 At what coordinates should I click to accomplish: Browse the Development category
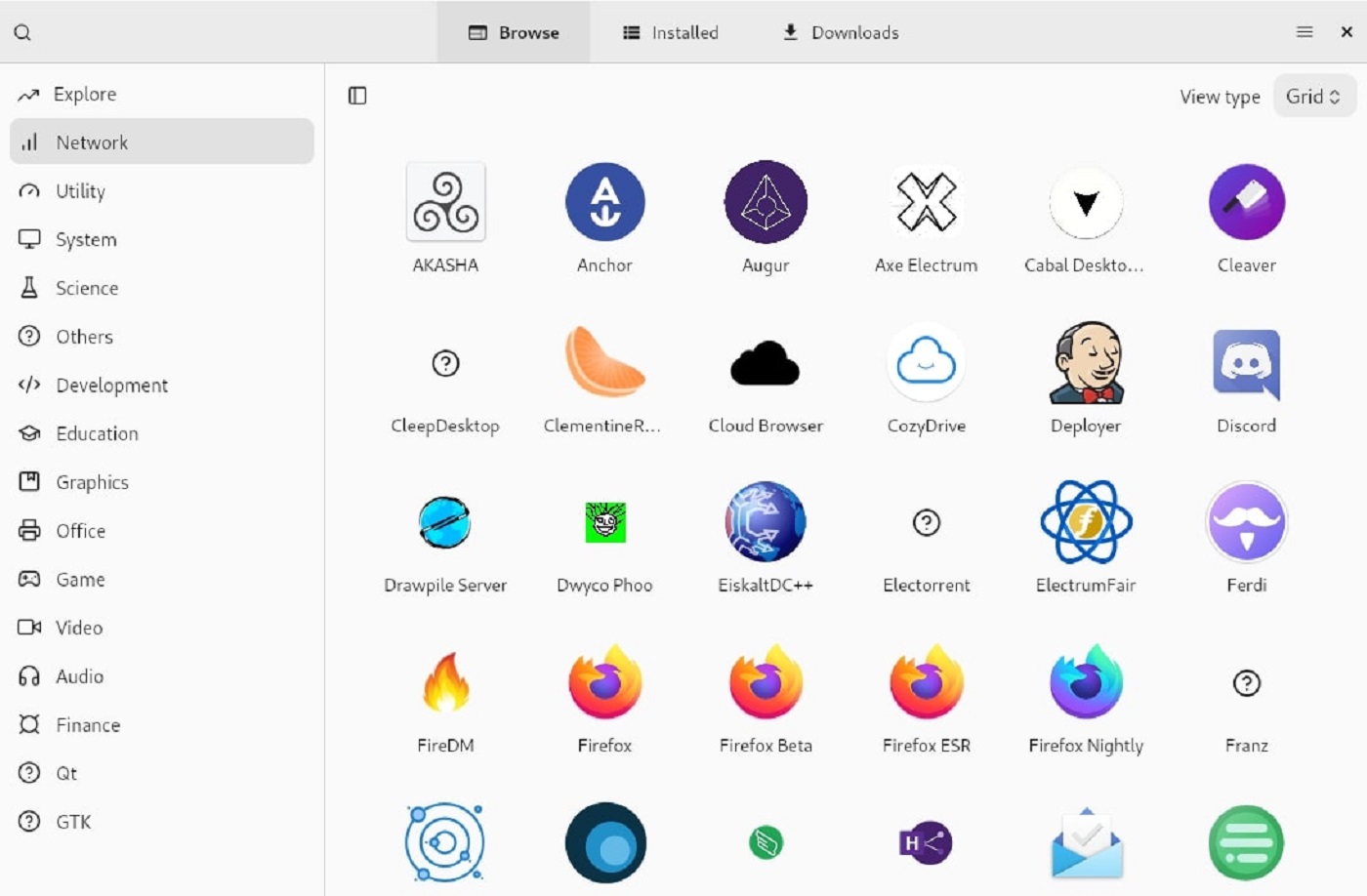coord(111,385)
